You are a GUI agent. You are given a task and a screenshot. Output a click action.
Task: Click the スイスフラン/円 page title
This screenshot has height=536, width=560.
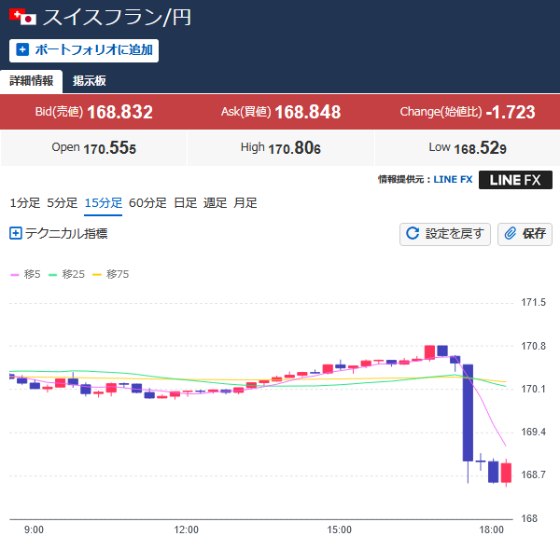coord(118,18)
